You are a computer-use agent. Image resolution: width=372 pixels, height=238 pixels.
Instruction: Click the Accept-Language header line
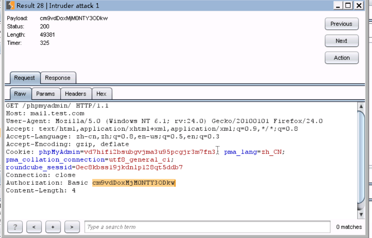coord(113,137)
